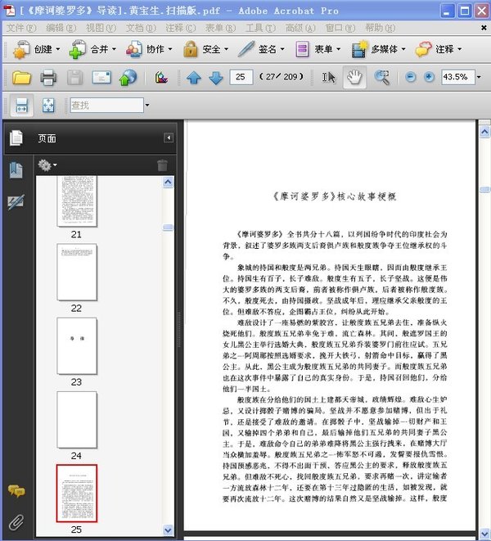Click thumbnail panel scroll down arrow
The width and height of the screenshot is (491, 541).
168,530
